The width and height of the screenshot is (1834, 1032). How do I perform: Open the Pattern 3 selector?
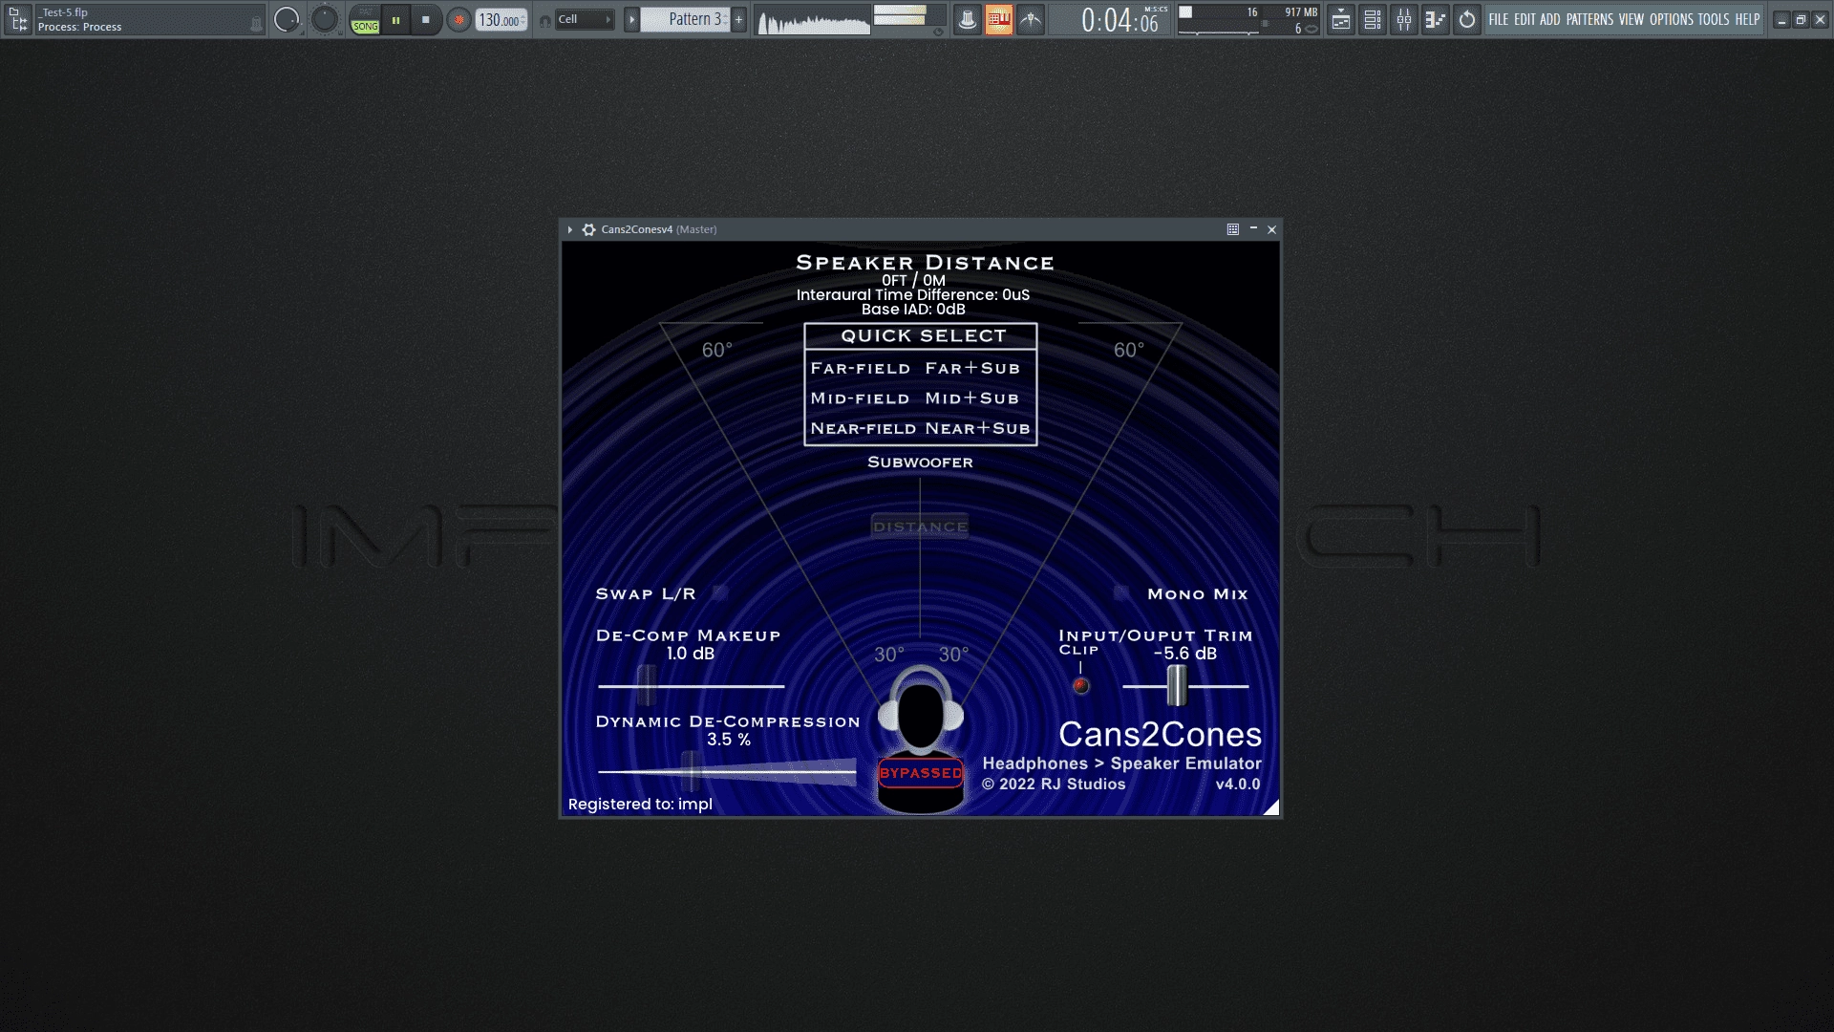tap(685, 19)
